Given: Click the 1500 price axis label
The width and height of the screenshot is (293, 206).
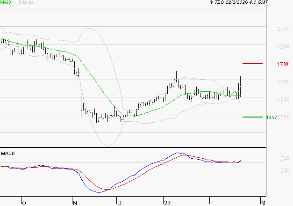Looking at the screenshot, I should [x=284, y=117].
